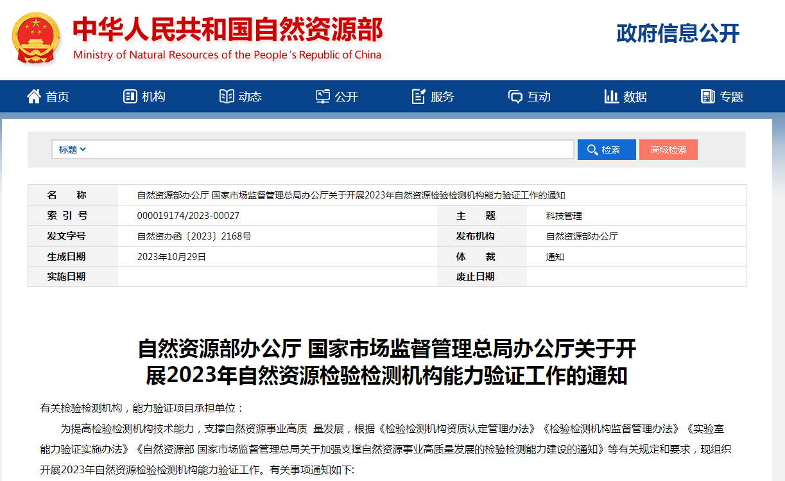
Task: Expand the 标题 search field dropdown
Action: click(x=73, y=150)
